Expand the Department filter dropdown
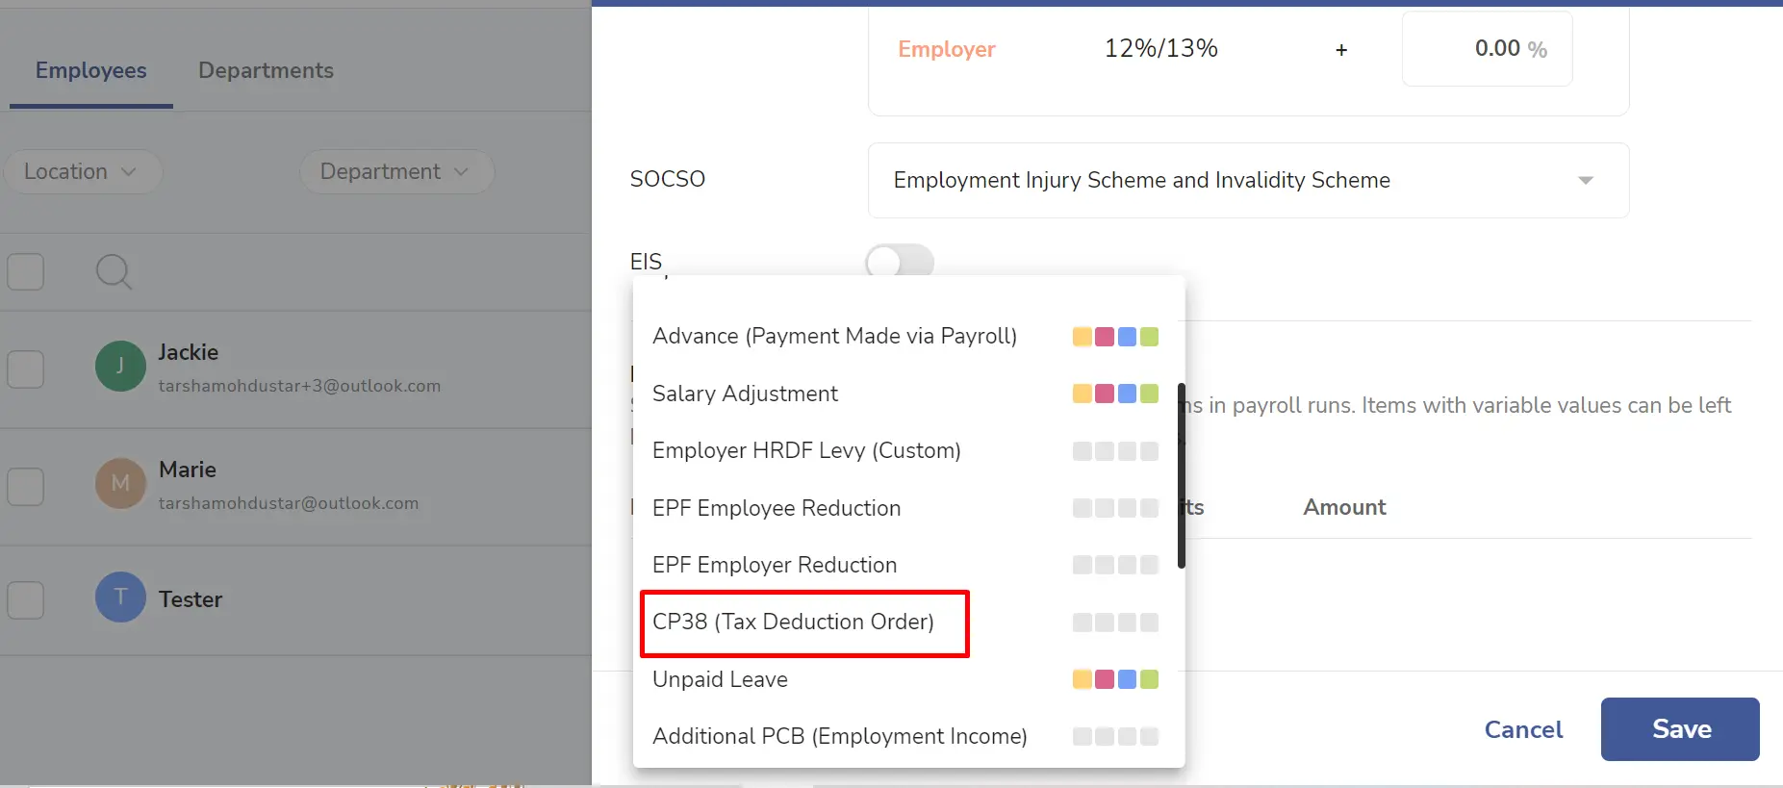The width and height of the screenshot is (1783, 788). coord(396,171)
